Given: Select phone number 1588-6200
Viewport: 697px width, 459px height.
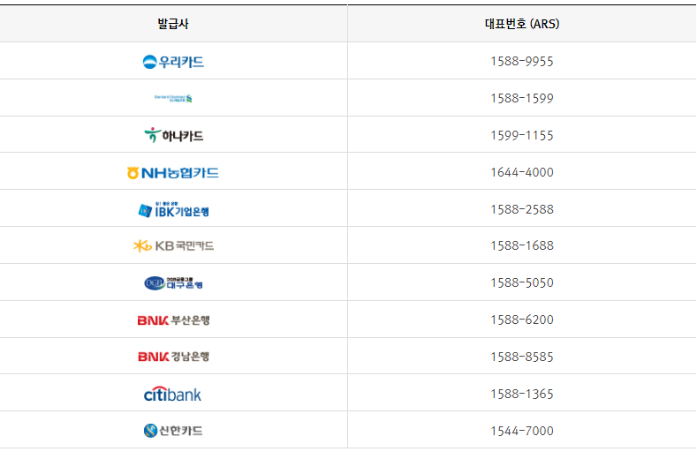Looking at the screenshot, I should pos(522,320).
